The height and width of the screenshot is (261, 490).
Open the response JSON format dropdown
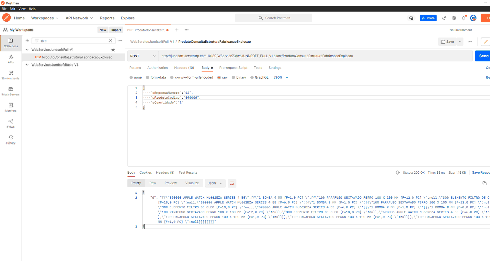[x=215, y=183]
